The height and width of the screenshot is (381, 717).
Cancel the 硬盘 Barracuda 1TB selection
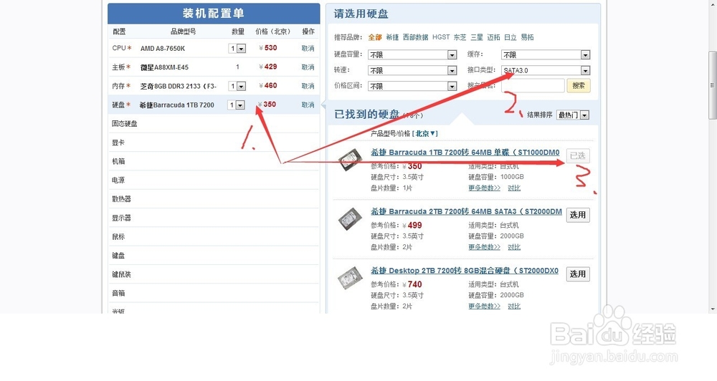click(x=308, y=105)
